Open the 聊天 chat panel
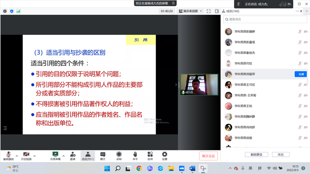This screenshot has width=310, height=174. tap(103, 155)
